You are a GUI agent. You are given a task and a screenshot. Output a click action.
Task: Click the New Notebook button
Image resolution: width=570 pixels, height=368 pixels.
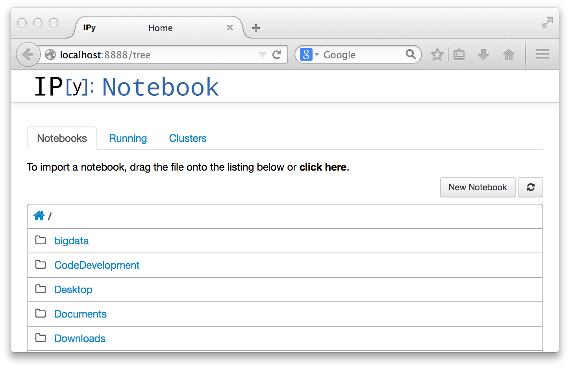[477, 187]
